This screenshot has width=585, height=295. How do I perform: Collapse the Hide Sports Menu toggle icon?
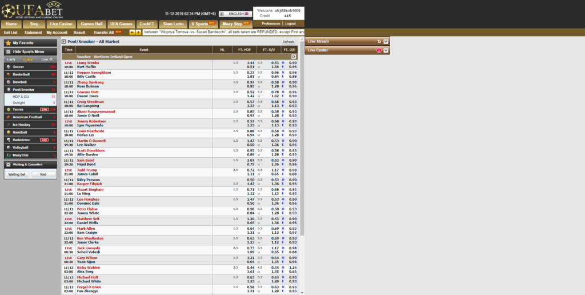[8, 51]
